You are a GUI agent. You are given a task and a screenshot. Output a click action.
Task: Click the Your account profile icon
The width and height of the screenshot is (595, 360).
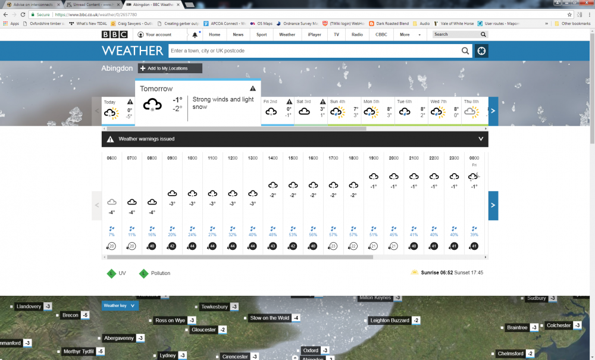[x=140, y=35]
